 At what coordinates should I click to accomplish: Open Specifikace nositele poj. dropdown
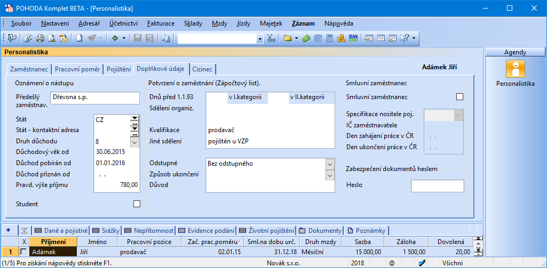459,115
